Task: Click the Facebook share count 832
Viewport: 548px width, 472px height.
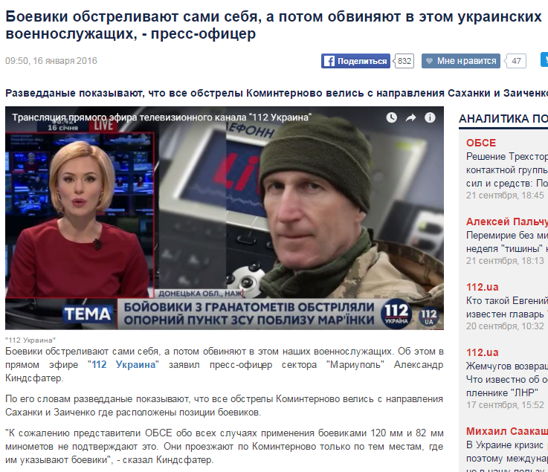Action: 404,61
